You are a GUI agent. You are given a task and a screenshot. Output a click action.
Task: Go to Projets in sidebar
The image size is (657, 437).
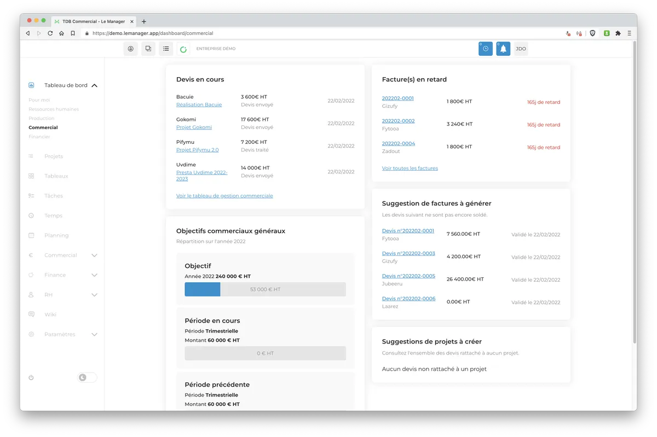(x=54, y=156)
